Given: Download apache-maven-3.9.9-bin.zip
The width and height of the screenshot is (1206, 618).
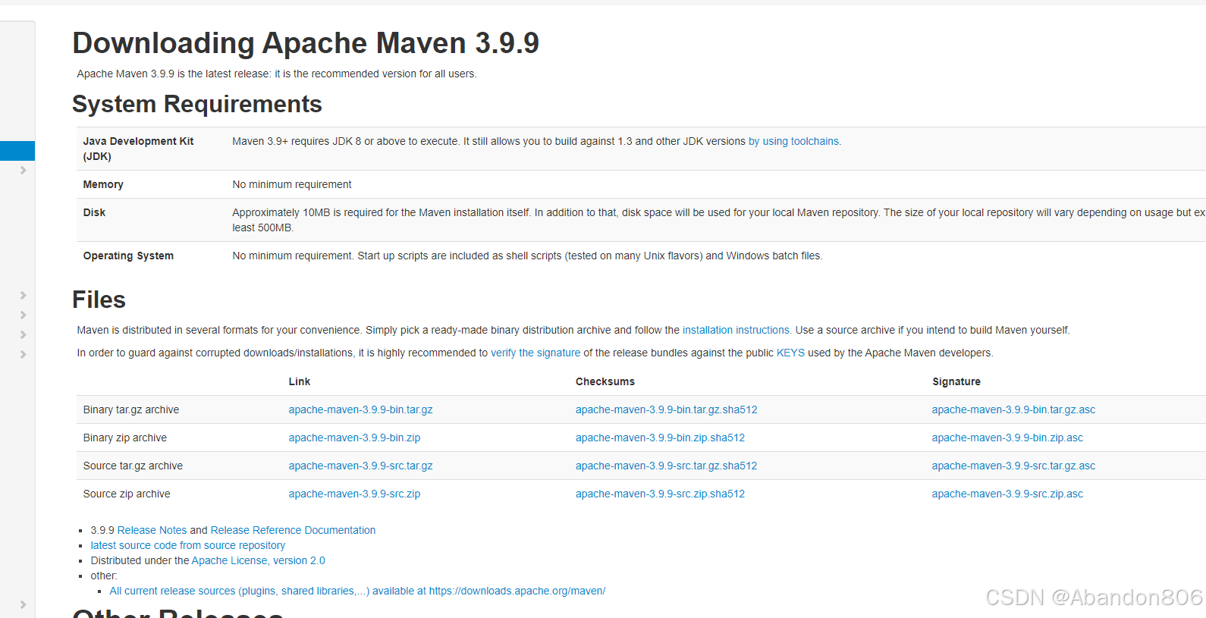Looking at the screenshot, I should [x=354, y=438].
